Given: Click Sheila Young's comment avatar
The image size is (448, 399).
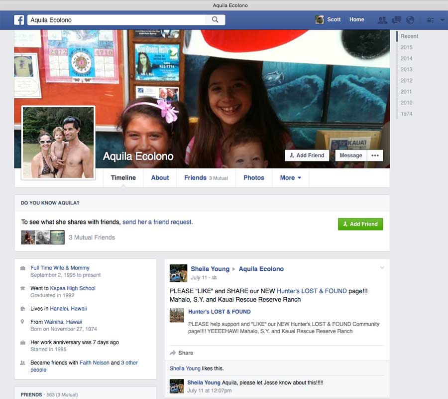Looking at the screenshot, I should point(177,386).
